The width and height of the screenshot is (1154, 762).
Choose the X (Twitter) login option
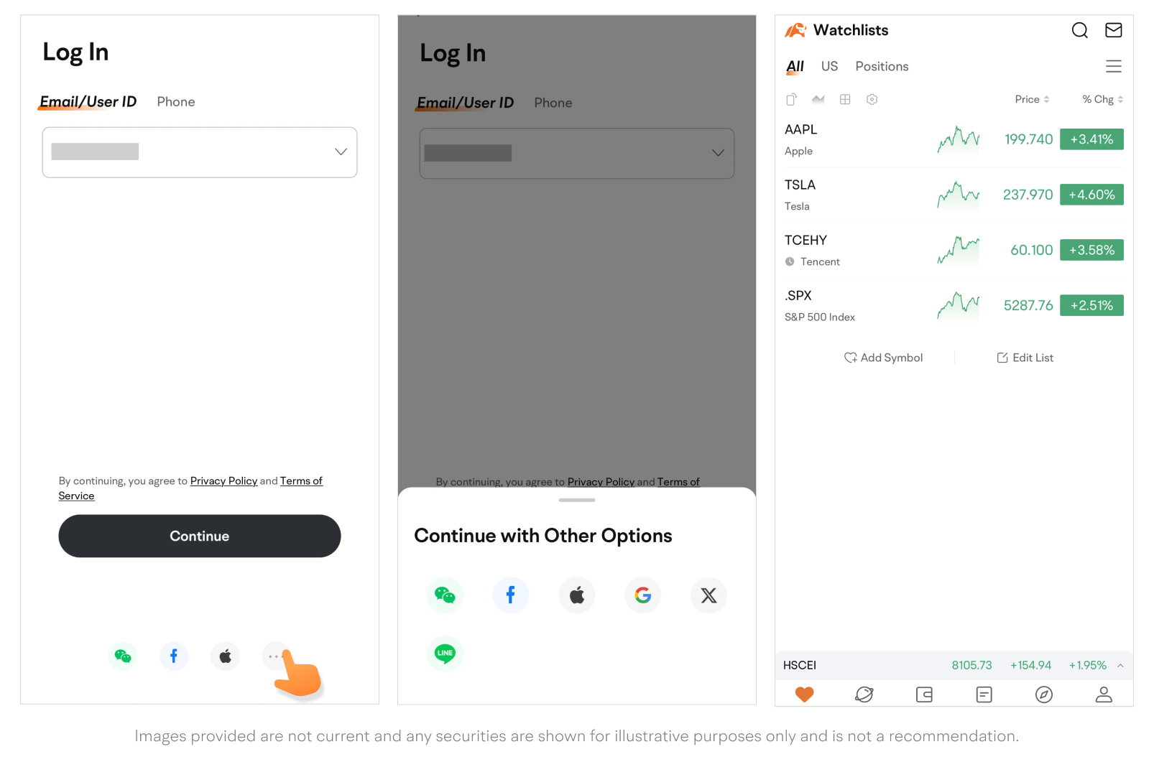pos(708,595)
